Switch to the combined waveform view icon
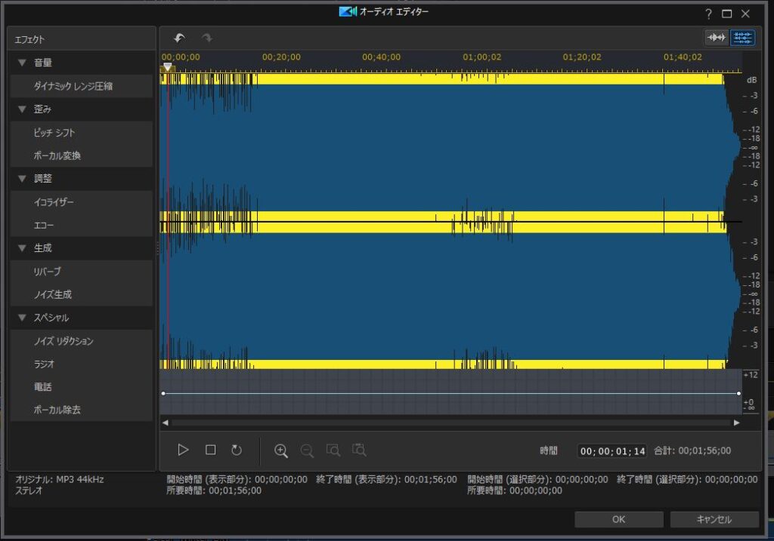774x541 pixels. click(717, 38)
